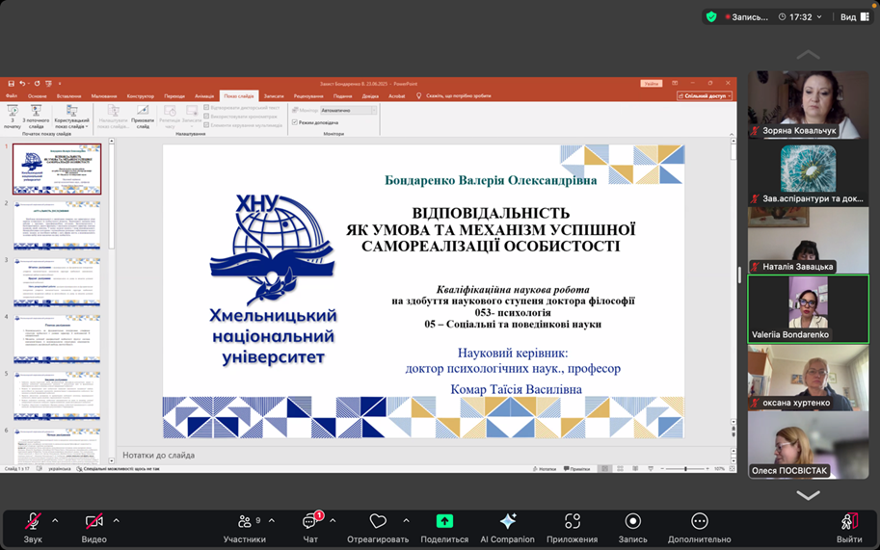Click українська language in status bar
The width and height of the screenshot is (880, 550).
59,469
